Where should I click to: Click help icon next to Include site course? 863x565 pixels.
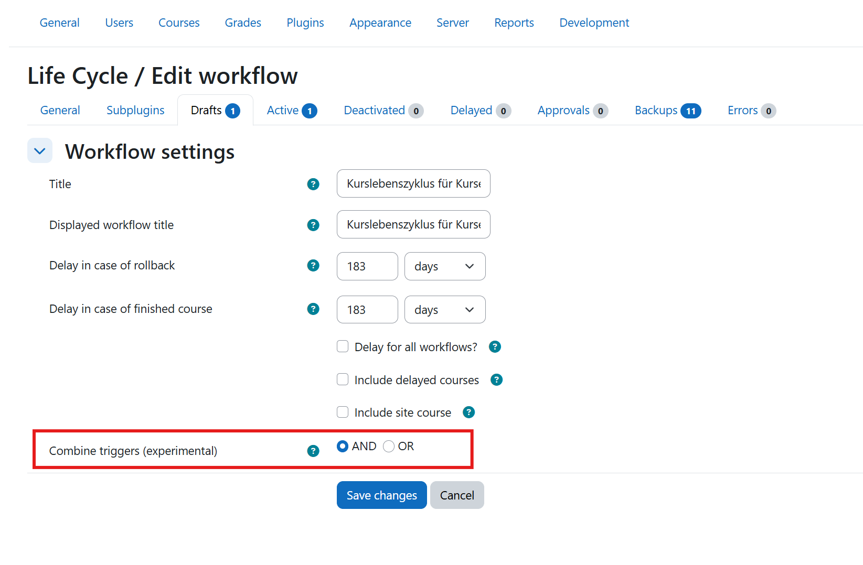(x=468, y=412)
